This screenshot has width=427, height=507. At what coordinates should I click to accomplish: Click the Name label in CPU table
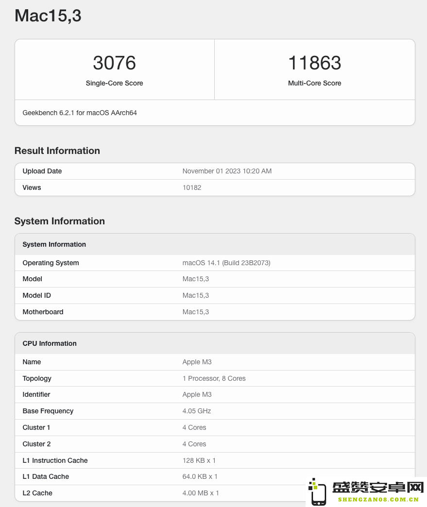tap(32, 362)
